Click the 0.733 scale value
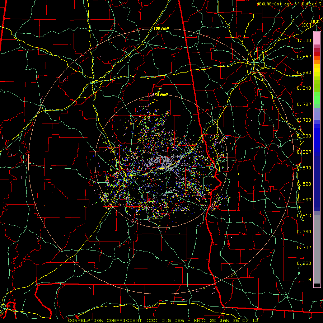 click(304, 120)
